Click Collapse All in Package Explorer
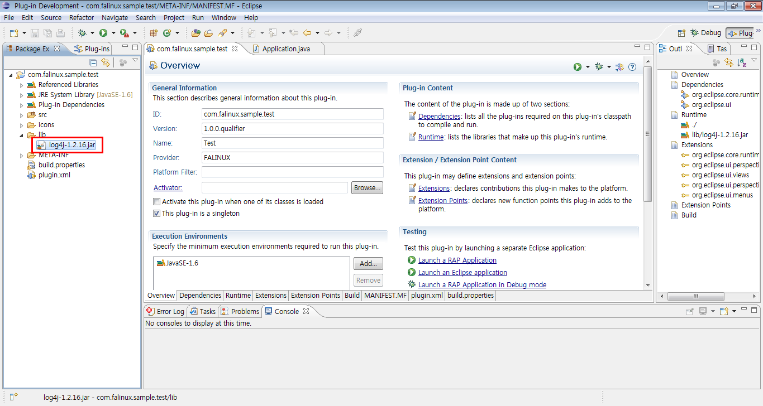 point(93,62)
